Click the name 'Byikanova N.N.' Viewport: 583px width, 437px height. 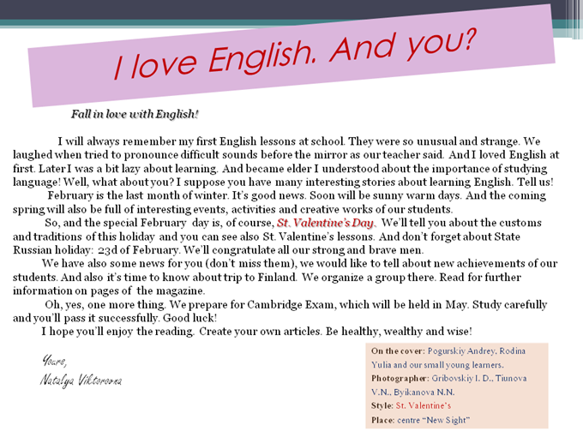point(424,392)
